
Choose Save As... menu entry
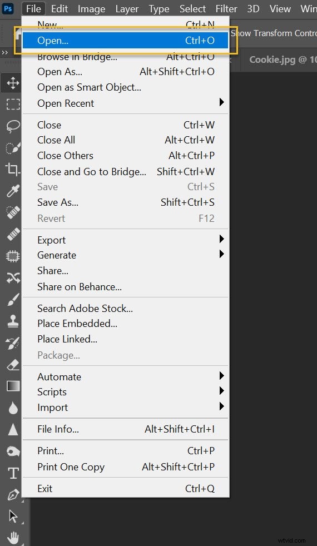tap(125, 202)
